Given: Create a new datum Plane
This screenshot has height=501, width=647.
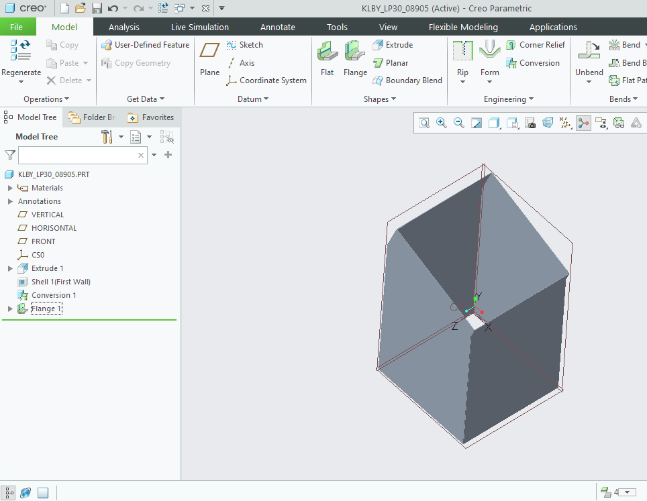Looking at the screenshot, I should tap(209, 58).
